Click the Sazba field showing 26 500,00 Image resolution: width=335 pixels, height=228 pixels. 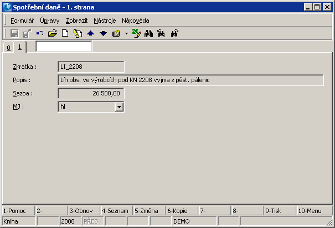point(91,93)
